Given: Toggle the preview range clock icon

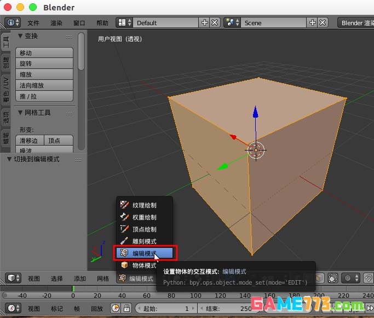Looking at the screenshot, I should [x=116, y=308].
